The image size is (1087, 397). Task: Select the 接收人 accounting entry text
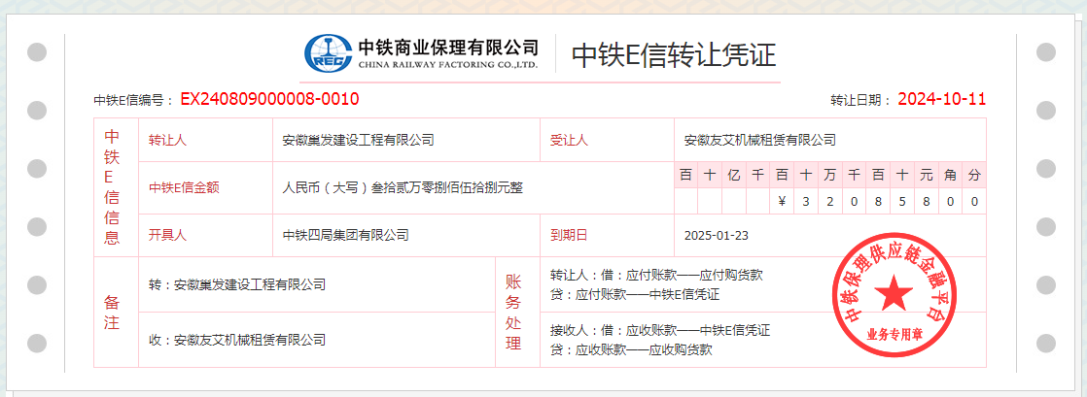[659, 330]
